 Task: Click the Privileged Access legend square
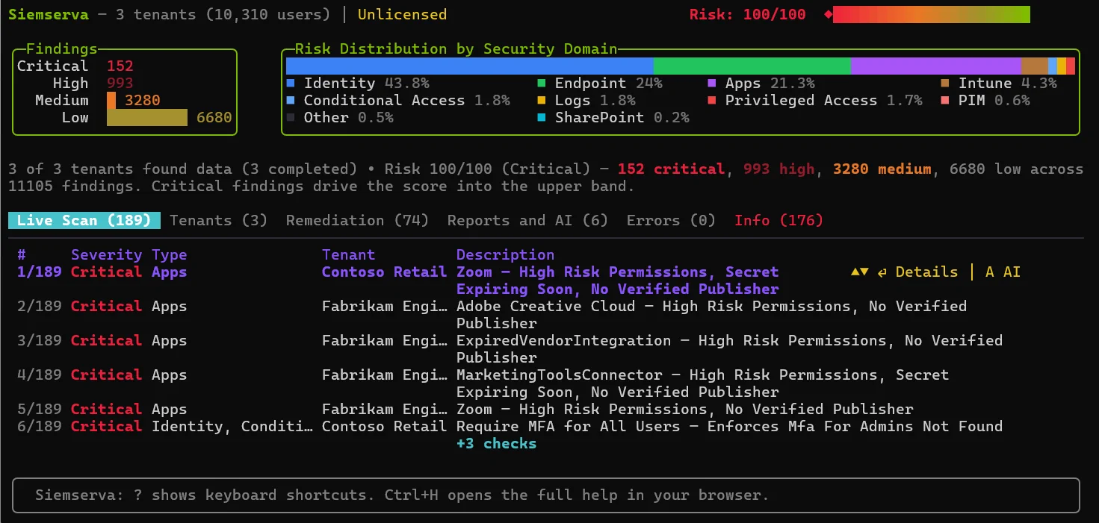712,100
